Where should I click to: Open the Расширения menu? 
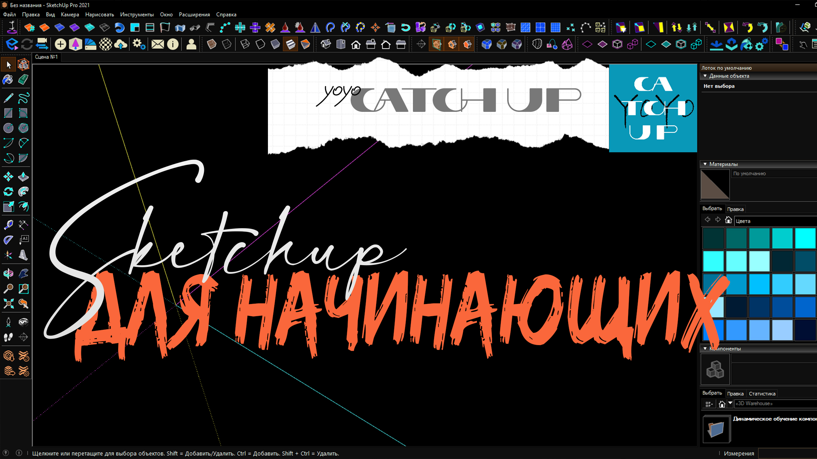click(x=194, y=15)
